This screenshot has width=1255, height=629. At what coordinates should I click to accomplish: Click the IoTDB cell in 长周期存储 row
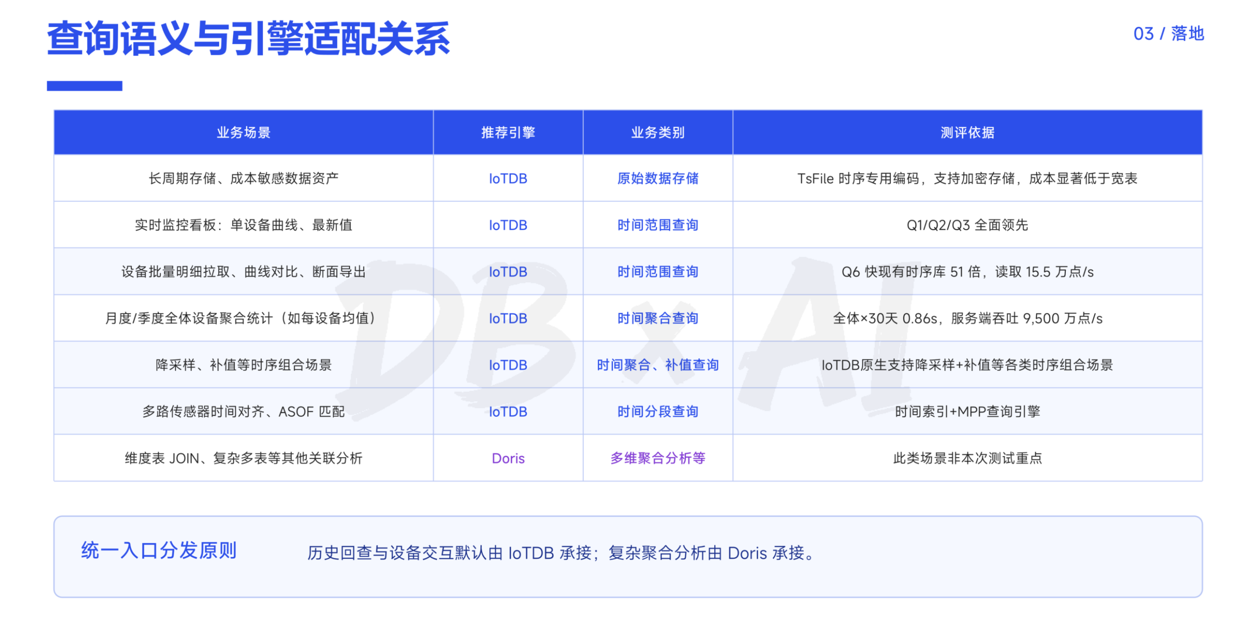tap(508, 178)
